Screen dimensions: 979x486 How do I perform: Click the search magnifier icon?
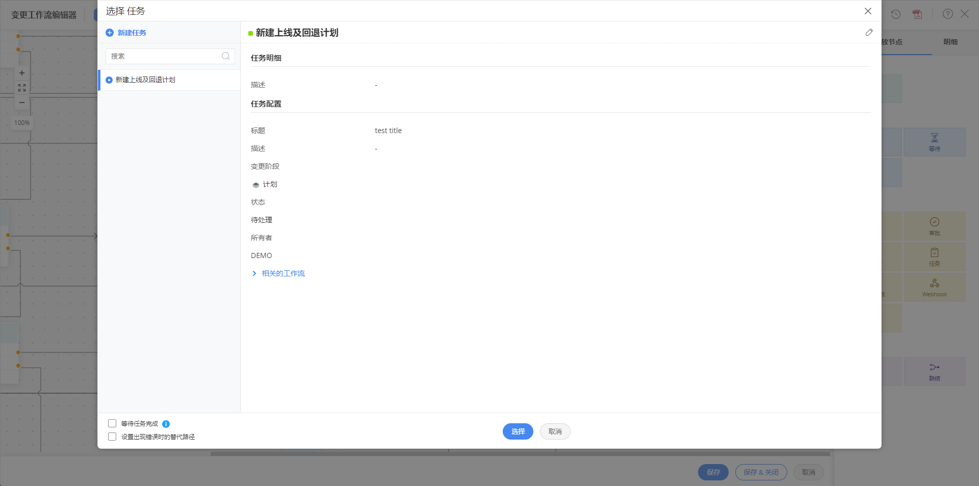point(225,56)
